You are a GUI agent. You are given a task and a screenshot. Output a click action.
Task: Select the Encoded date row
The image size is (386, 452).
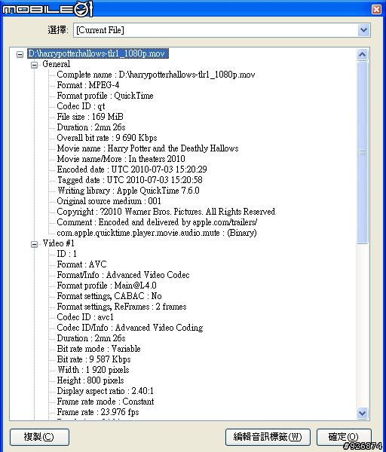click(132, 169)
